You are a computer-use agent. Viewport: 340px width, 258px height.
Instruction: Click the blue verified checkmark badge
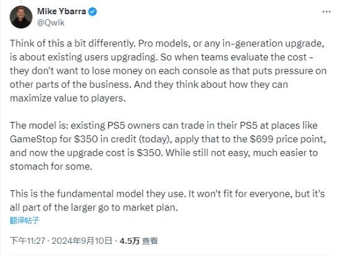[x=93, y=12]
